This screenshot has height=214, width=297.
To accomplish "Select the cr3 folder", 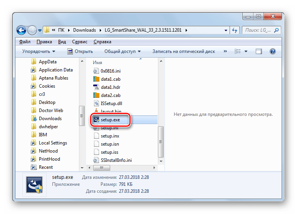I will click(x=42, y=94).
